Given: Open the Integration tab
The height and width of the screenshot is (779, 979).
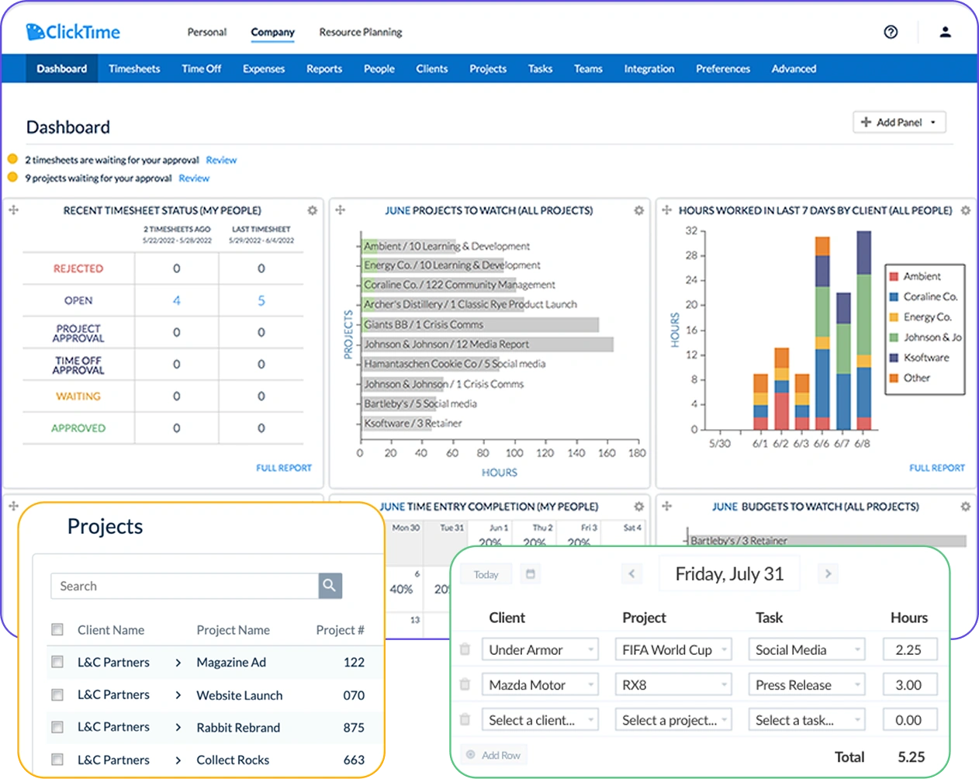Looking at the screenshot, I should coord(649,68).
